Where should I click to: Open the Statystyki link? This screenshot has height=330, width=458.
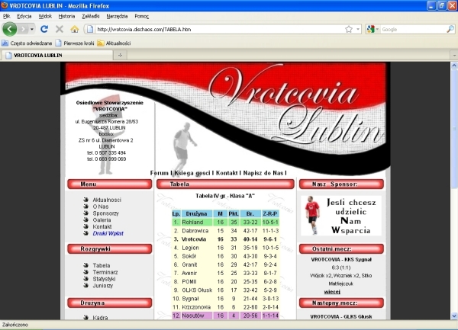click(x=104, y=279)
